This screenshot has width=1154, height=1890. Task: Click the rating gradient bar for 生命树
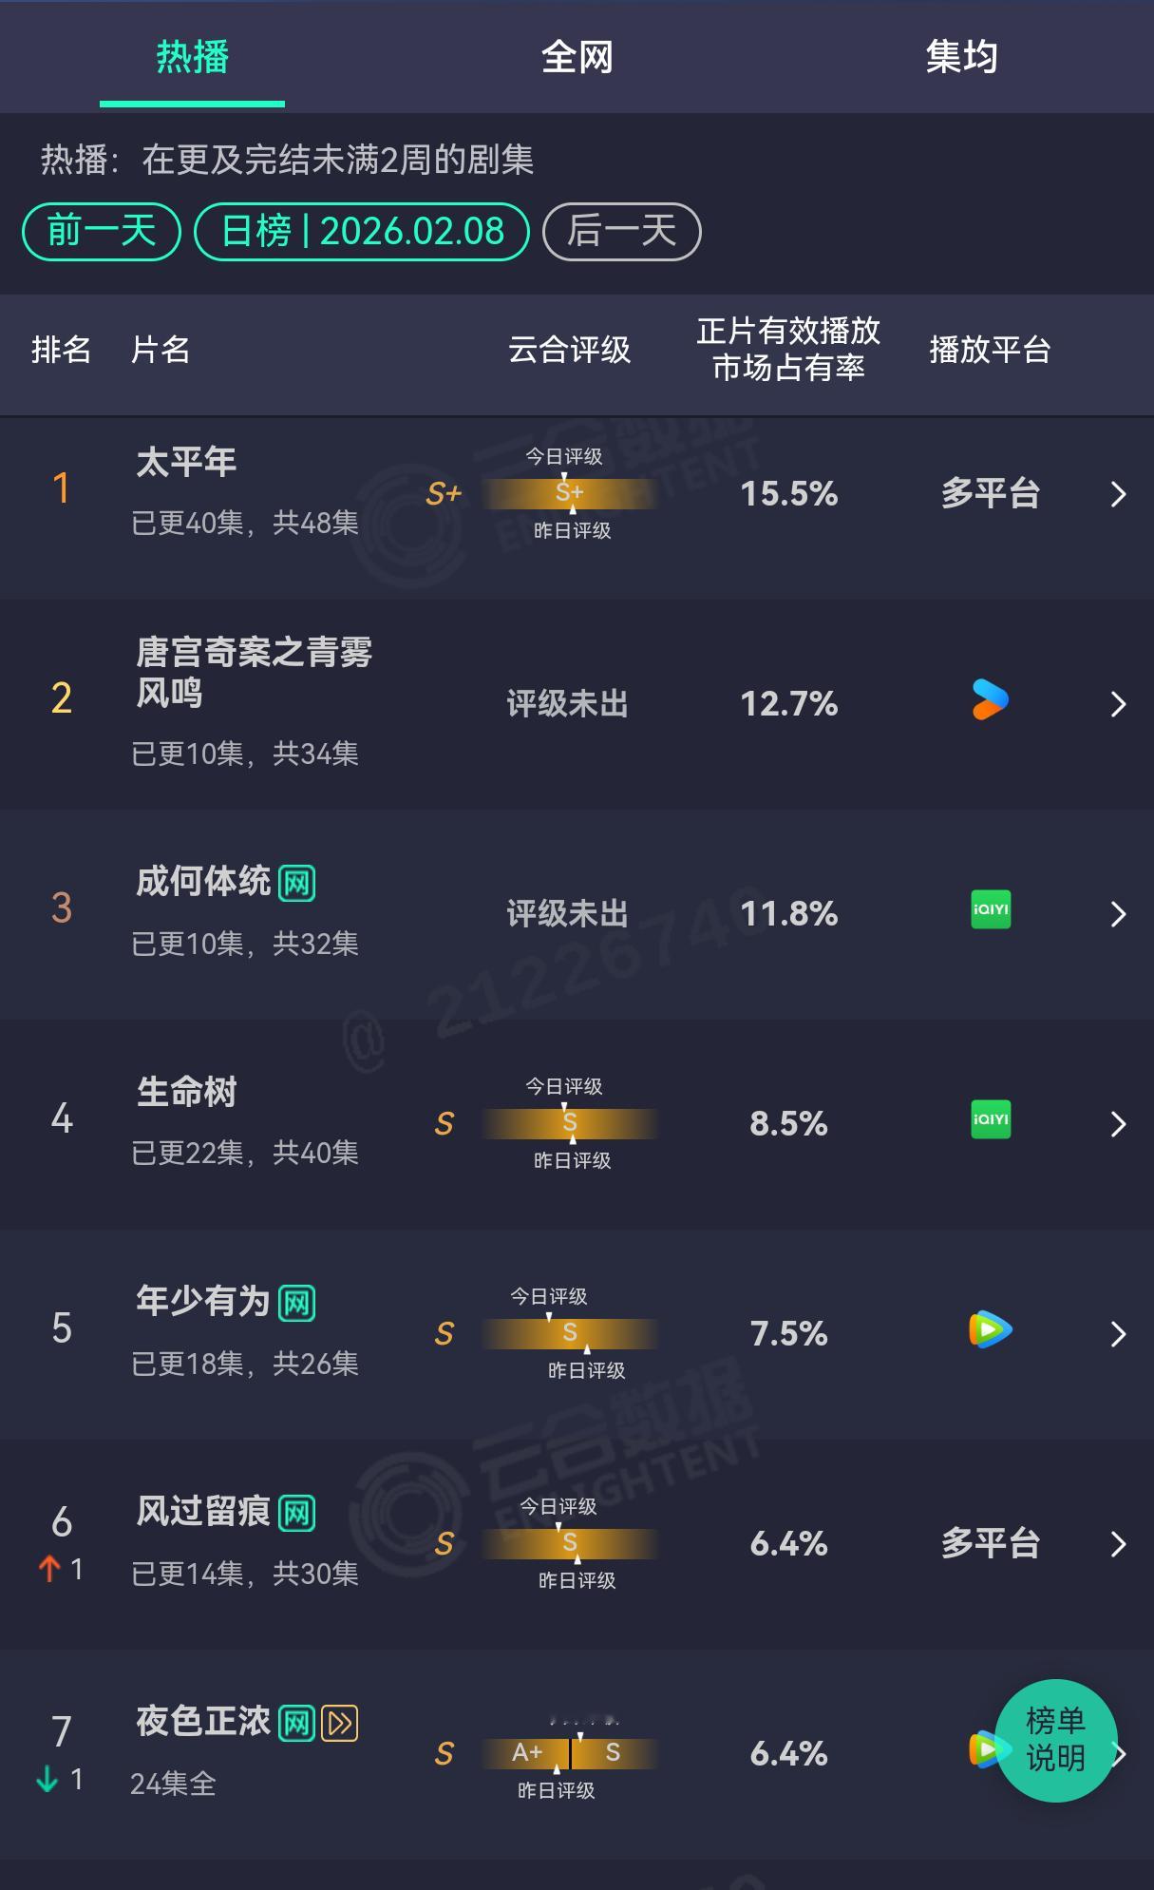[570, 1122]
